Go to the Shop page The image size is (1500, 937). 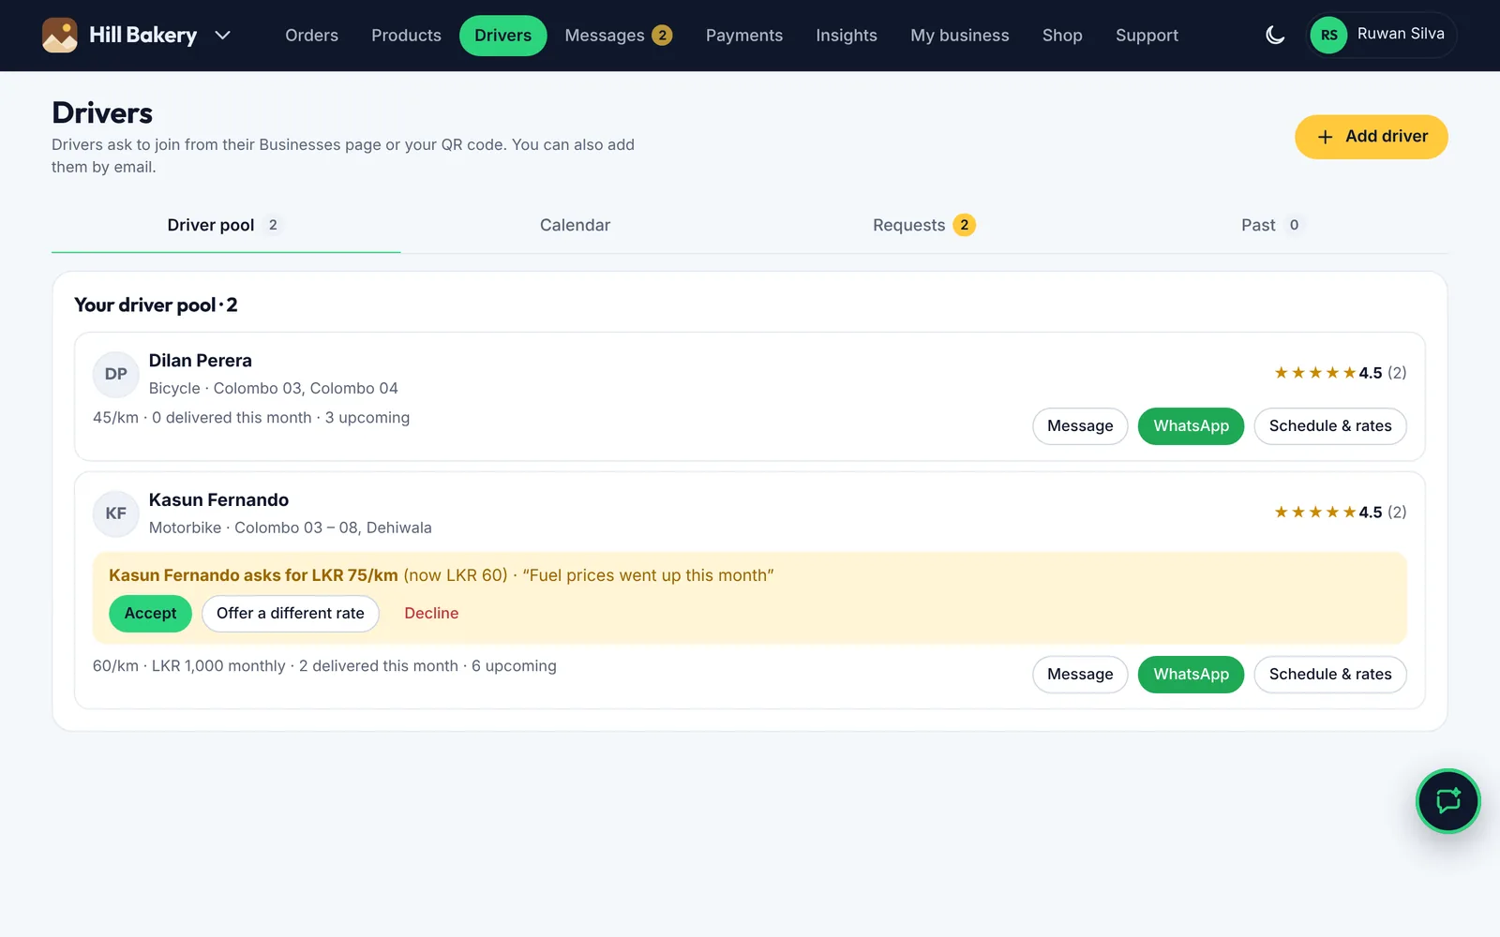click(x=1062, y=36)
